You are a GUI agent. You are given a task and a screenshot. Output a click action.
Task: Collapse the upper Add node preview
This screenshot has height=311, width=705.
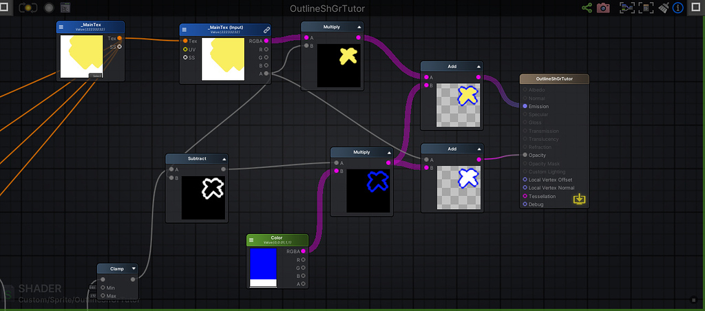(478, 66)
